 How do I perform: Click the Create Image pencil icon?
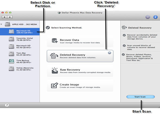pyautogui.click(x=55, y=85)
